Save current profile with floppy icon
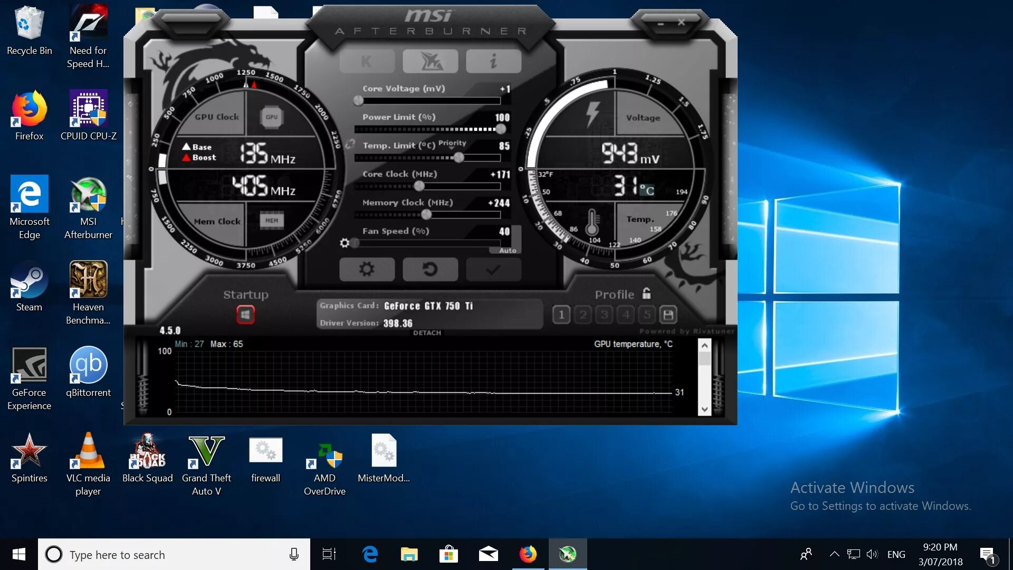The width and height of the screenshot is (1013, 570). (x=668, y=315)
